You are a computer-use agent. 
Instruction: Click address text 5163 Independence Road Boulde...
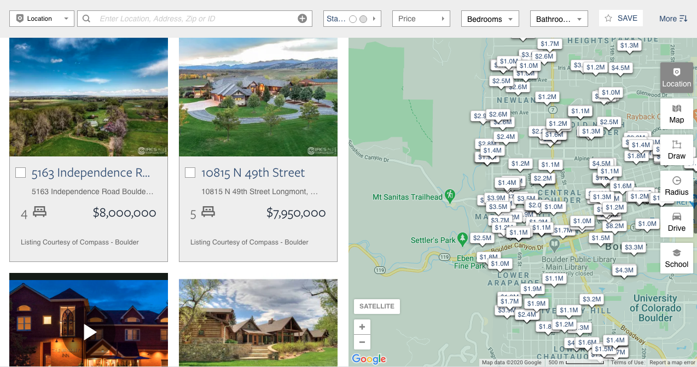click(x=92, y=192)
